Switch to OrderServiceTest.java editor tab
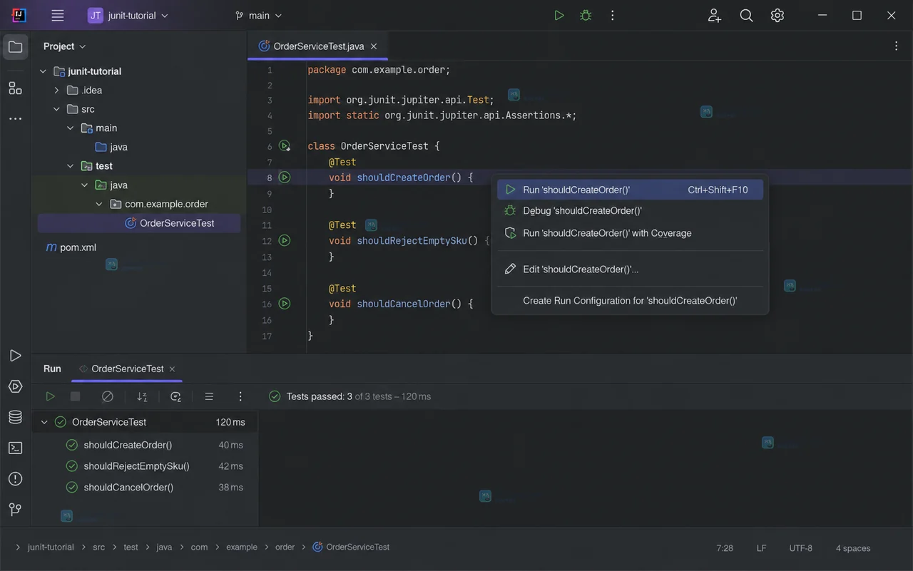 tap(319, 46)
